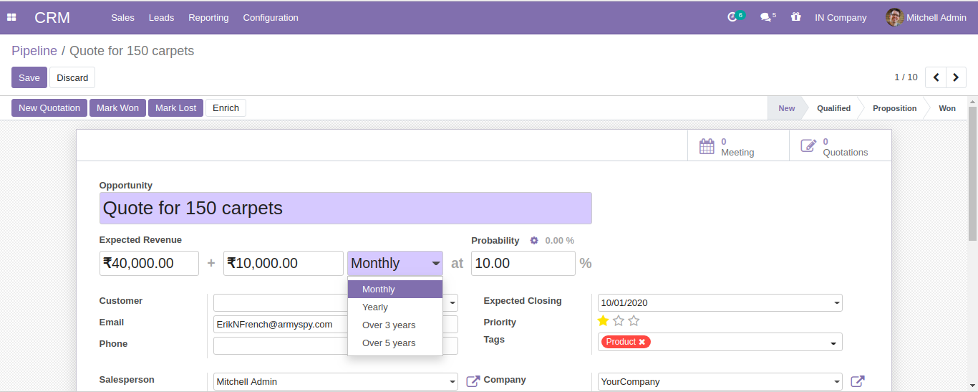Open the Sales menu
The image size is (978, 392).
[x=122, y=17]
